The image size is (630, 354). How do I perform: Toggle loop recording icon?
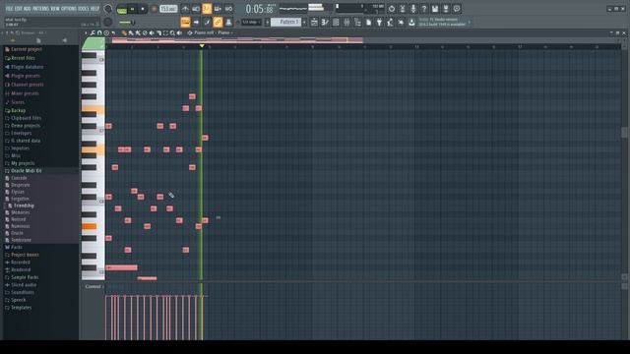pos(228,9)
